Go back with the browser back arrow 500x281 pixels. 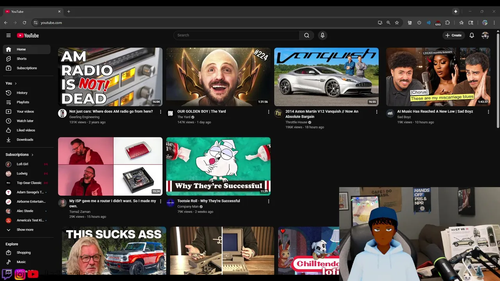(x=6, y=23)
